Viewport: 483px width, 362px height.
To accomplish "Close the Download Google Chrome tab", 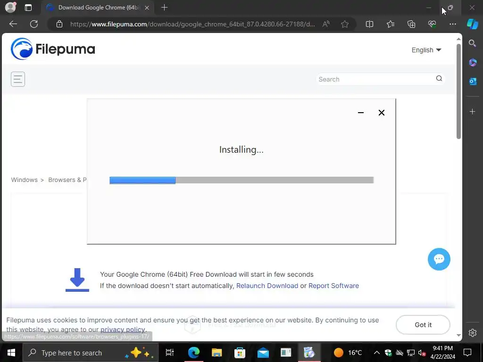I will click(147, 8).
